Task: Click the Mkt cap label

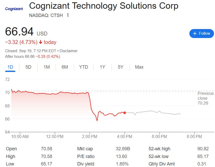Action: point(85,149)
